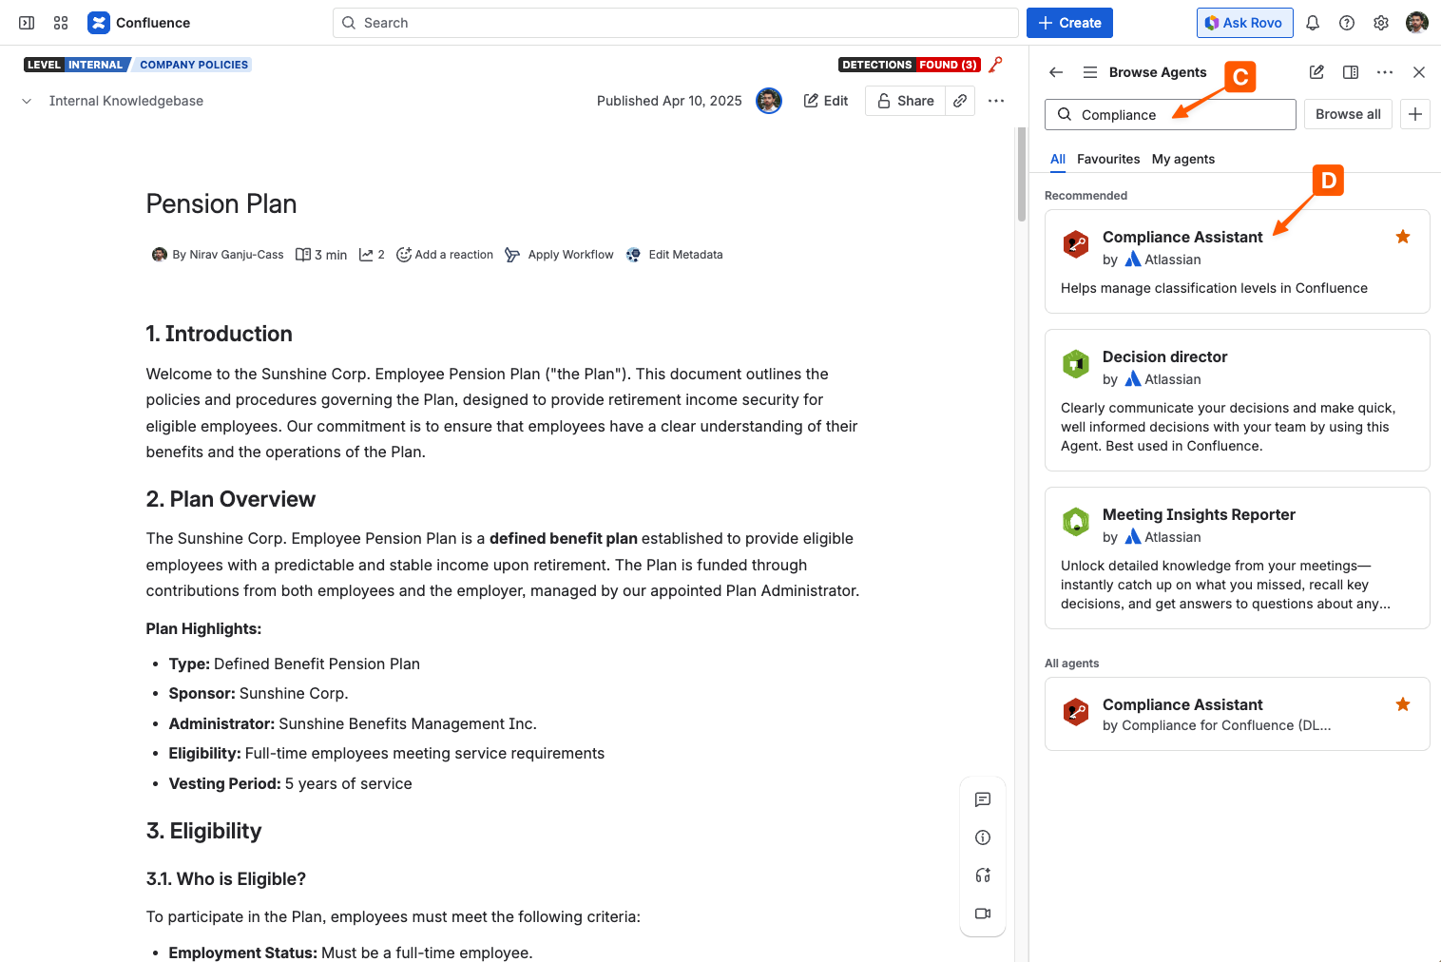The image size is (1441, 962).
Task: Click the red compliance detections key icon
Action: click(996, 65)
